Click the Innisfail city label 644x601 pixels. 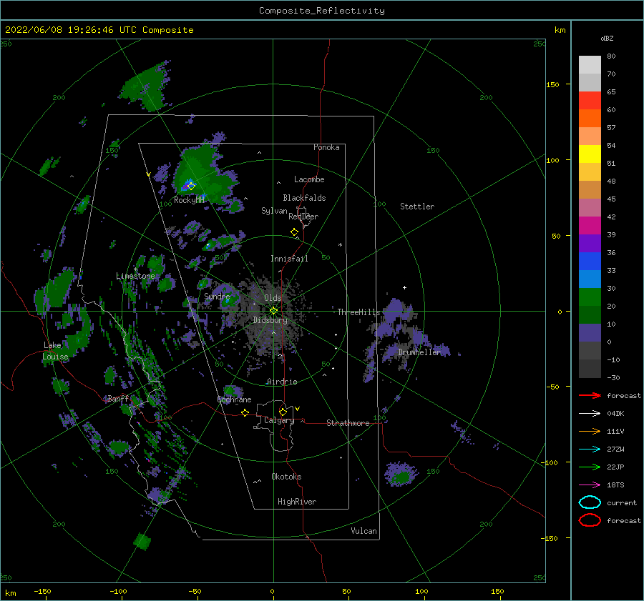click(x=289, y=259)
